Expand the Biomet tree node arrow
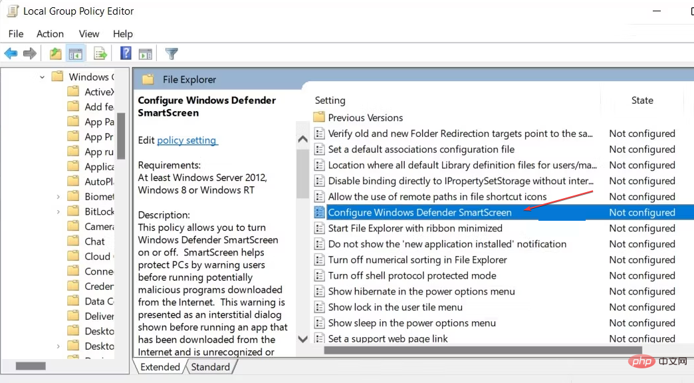This screenshot has height=383, width=694. [58, 197]
